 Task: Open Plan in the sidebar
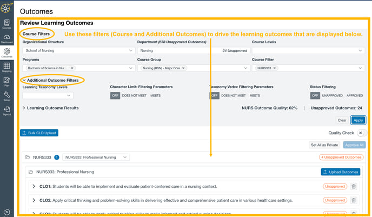click(6, 82)
